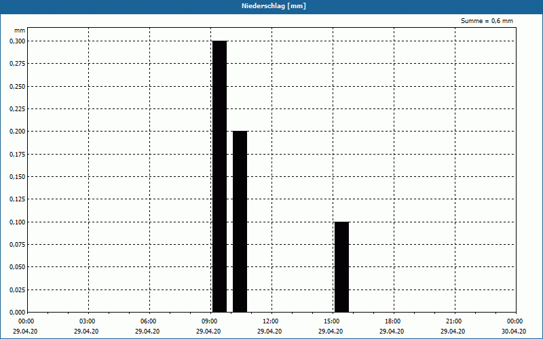Click the 0,025 y-axis label
Viewport: 543px width, 339px height.
pyautogui.click(x=18, y=290)
